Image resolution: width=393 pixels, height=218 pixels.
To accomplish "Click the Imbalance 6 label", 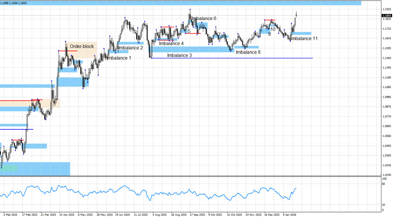I will (x=204, y=19).
